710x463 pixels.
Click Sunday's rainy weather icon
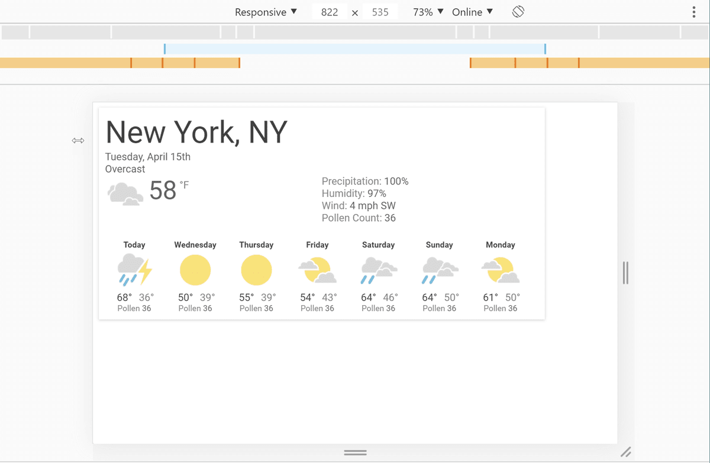[440, 270]
